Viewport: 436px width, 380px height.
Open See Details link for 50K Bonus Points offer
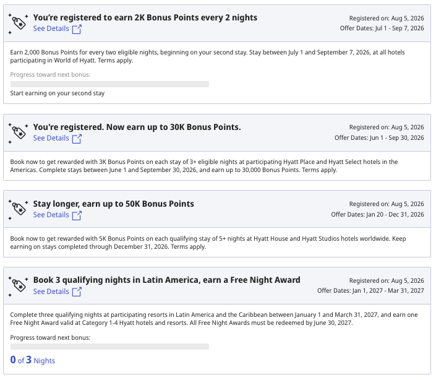point(51,215)
